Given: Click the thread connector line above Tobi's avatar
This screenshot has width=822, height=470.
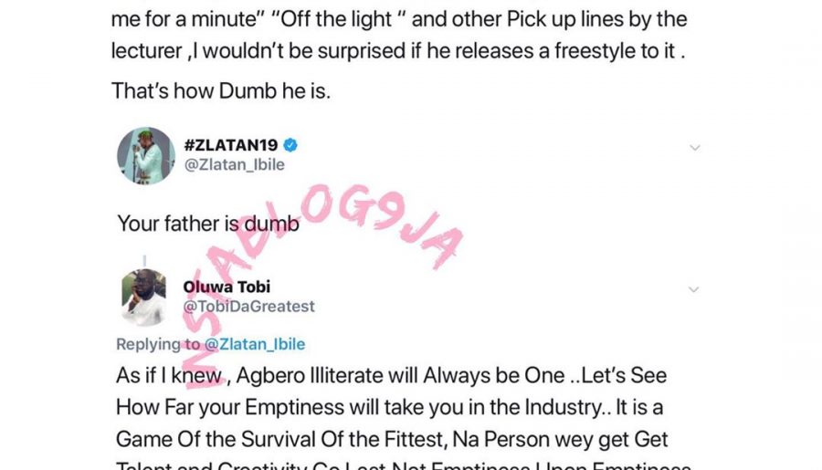Looking at the screenshot, I should click(144, 261).
